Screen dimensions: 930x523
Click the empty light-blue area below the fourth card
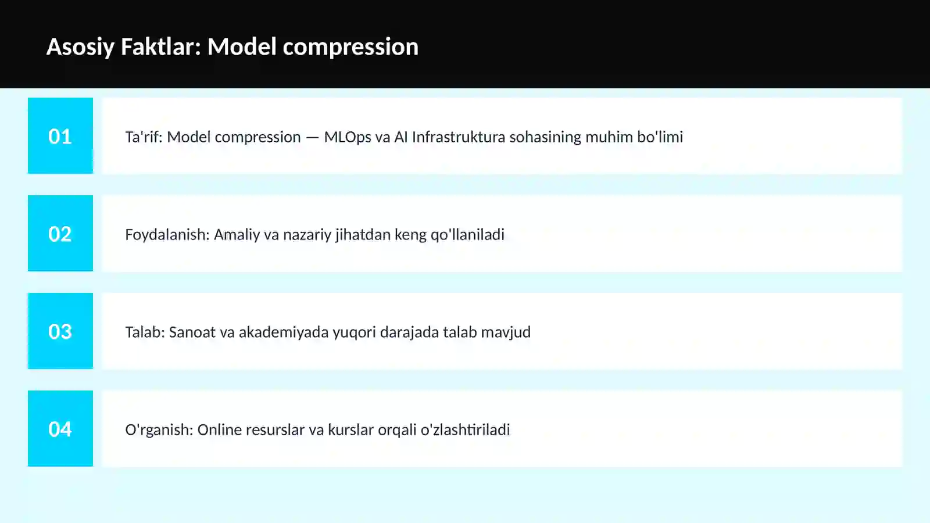tap(465, 495)
